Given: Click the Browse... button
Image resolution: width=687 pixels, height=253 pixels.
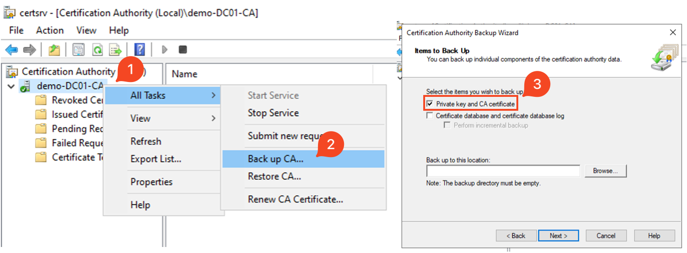Looking at the screenshot, I should pyautogui.click(x=605, y=171).
